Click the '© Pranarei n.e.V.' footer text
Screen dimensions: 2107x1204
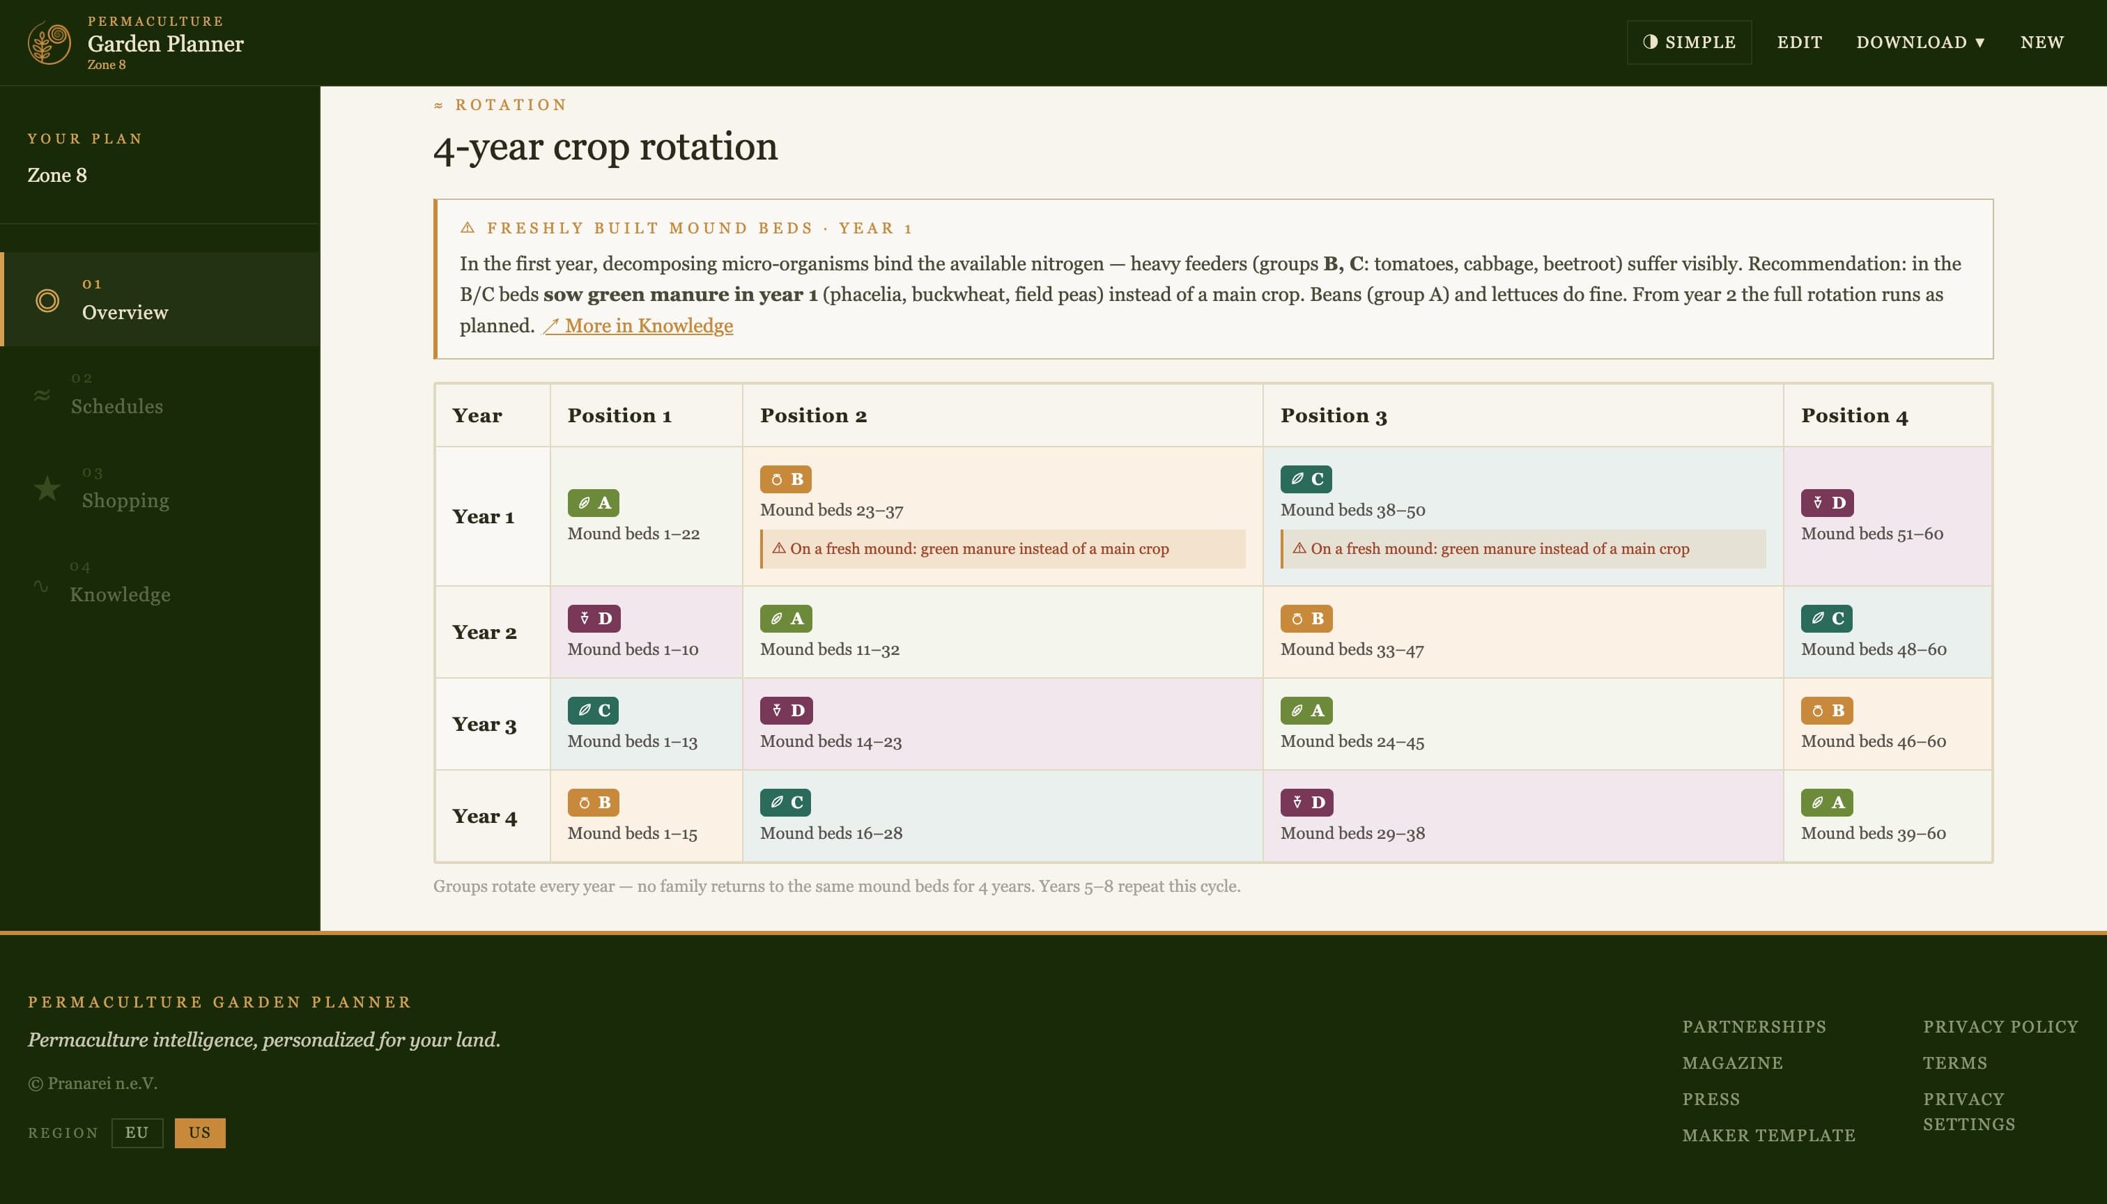point(93,1083)
